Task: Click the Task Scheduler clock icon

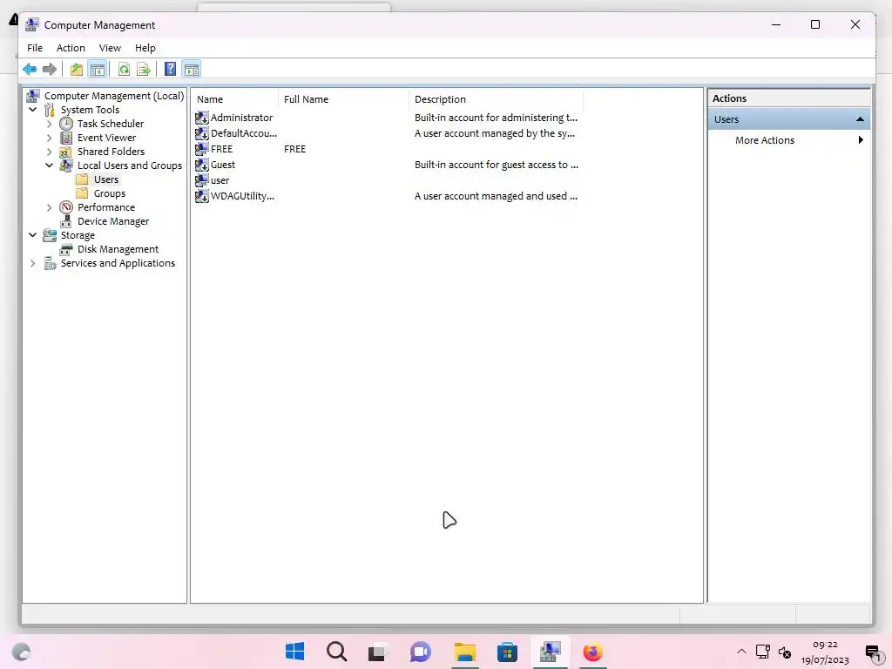Action: (x=66, y=124)
